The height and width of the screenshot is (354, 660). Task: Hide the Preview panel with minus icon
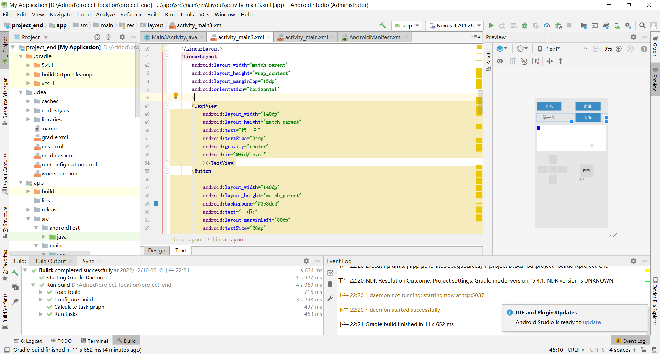click(x=645, y=37)
